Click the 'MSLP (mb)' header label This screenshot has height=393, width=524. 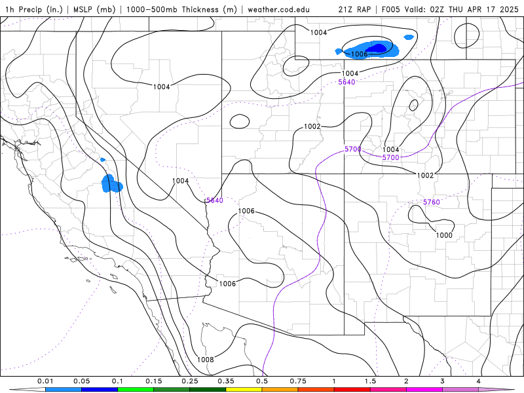click(94, 9)
